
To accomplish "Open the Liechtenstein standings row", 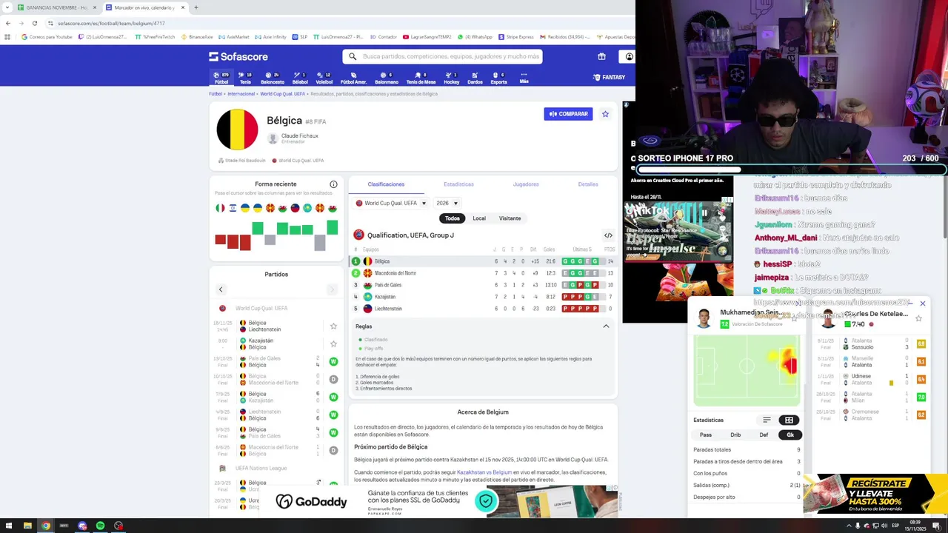I will (483, 309).
